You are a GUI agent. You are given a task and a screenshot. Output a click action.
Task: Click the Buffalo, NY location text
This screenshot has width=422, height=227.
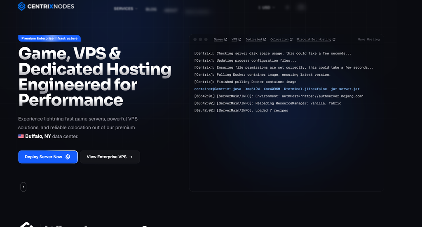click(x=38, y=136)
